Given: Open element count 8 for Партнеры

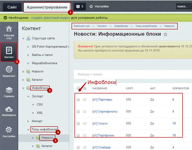Looking at the screenshot, I should (x=173, y=99).
